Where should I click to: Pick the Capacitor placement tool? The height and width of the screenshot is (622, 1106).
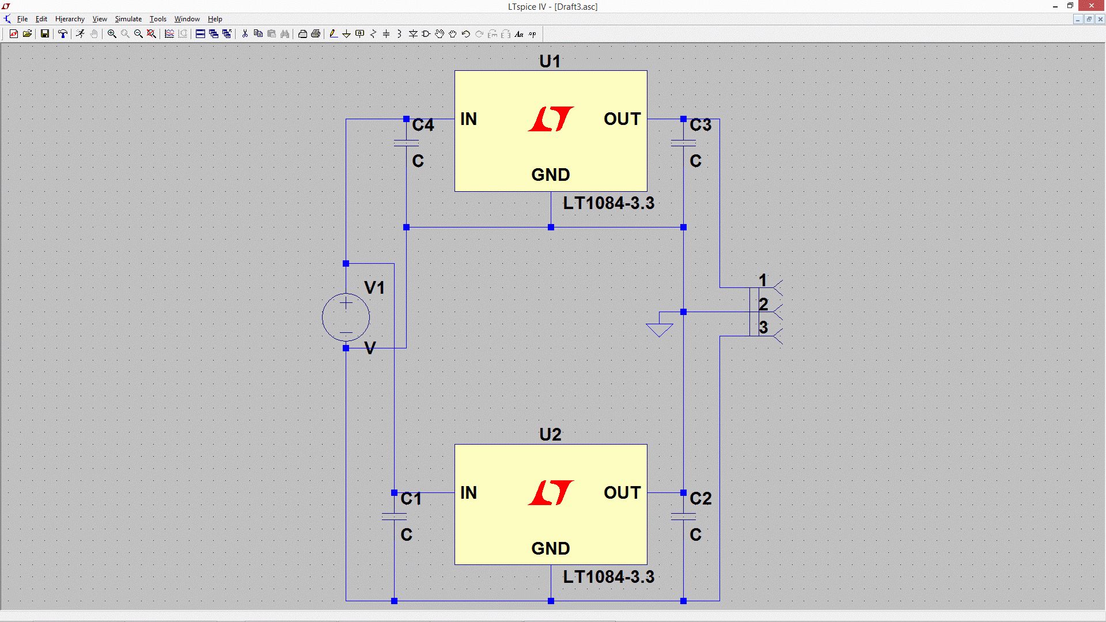[386, 34]
